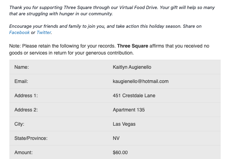Click the Apartment 135 value
Viewport: 229px width, 159px height.
[129, 110]
